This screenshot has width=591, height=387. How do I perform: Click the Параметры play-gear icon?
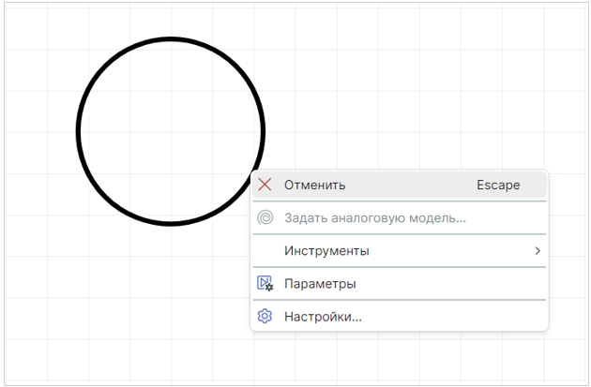265,284
